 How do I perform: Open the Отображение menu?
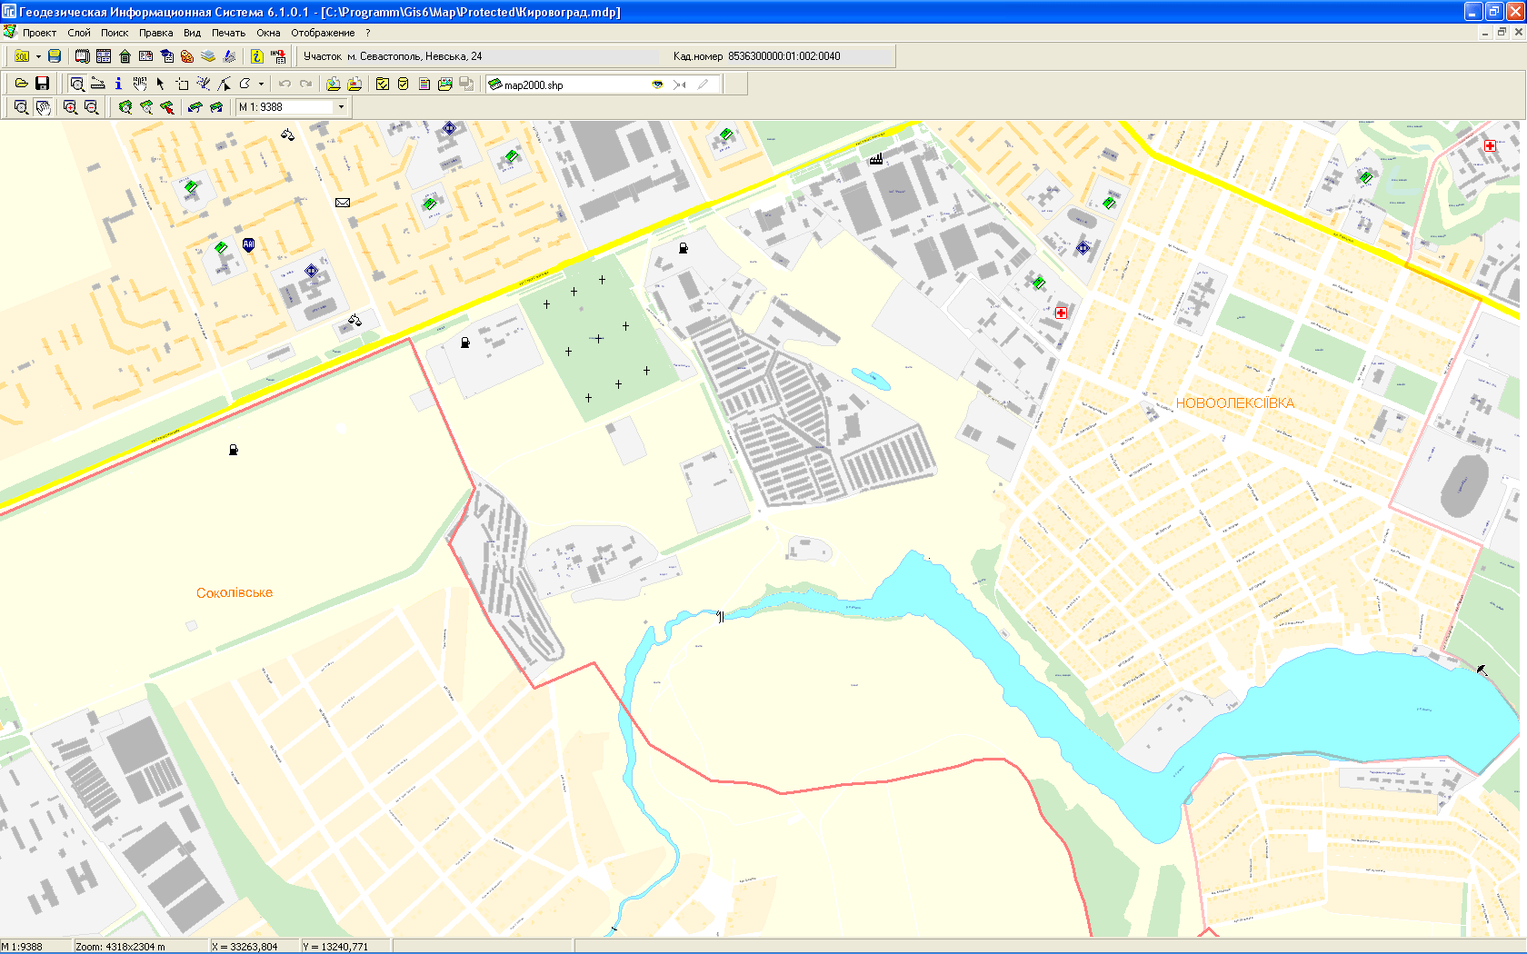click(323, 33)
